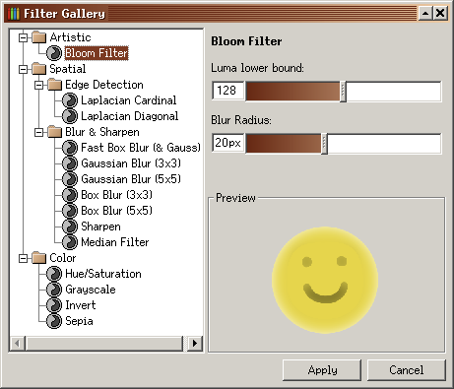Collapse the Blur & Sharpen tree node

(x=38, y=132)
